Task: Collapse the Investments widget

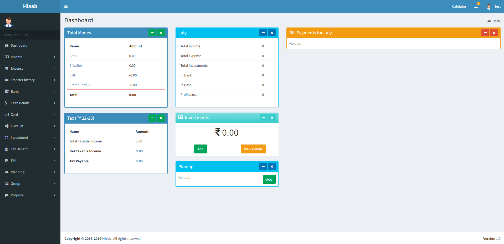Action: tap(263, 118)
